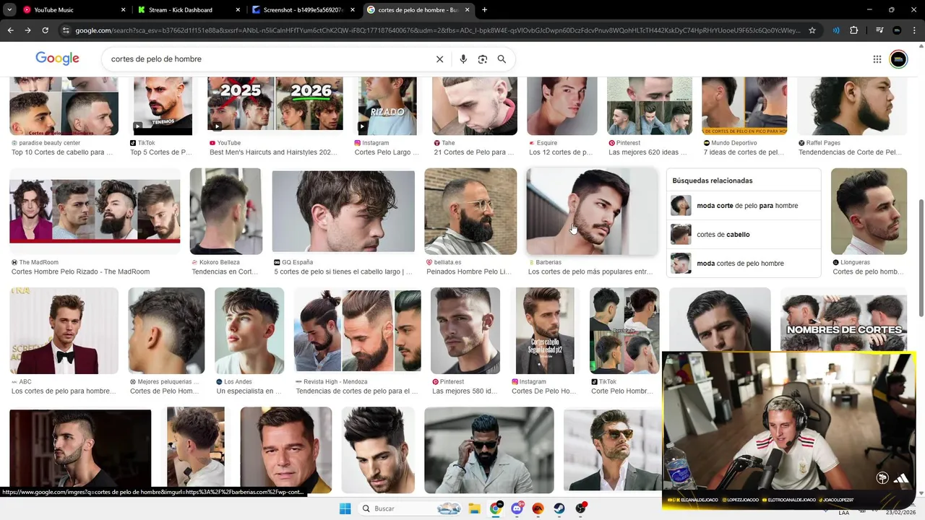
Task: Click the Google logo
Action: pyautogui.click(x=57, y=58)
